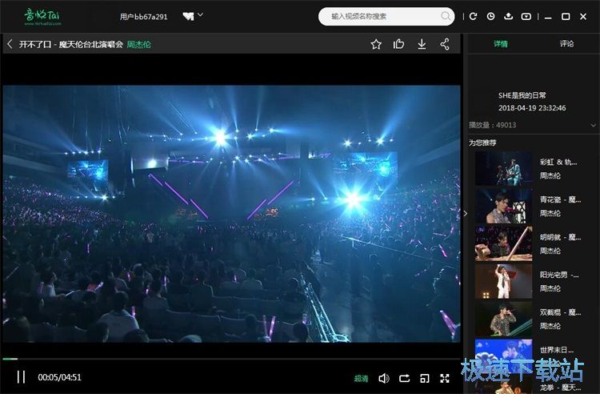Click the uploader name SHE是我的日常

point(522,95)
